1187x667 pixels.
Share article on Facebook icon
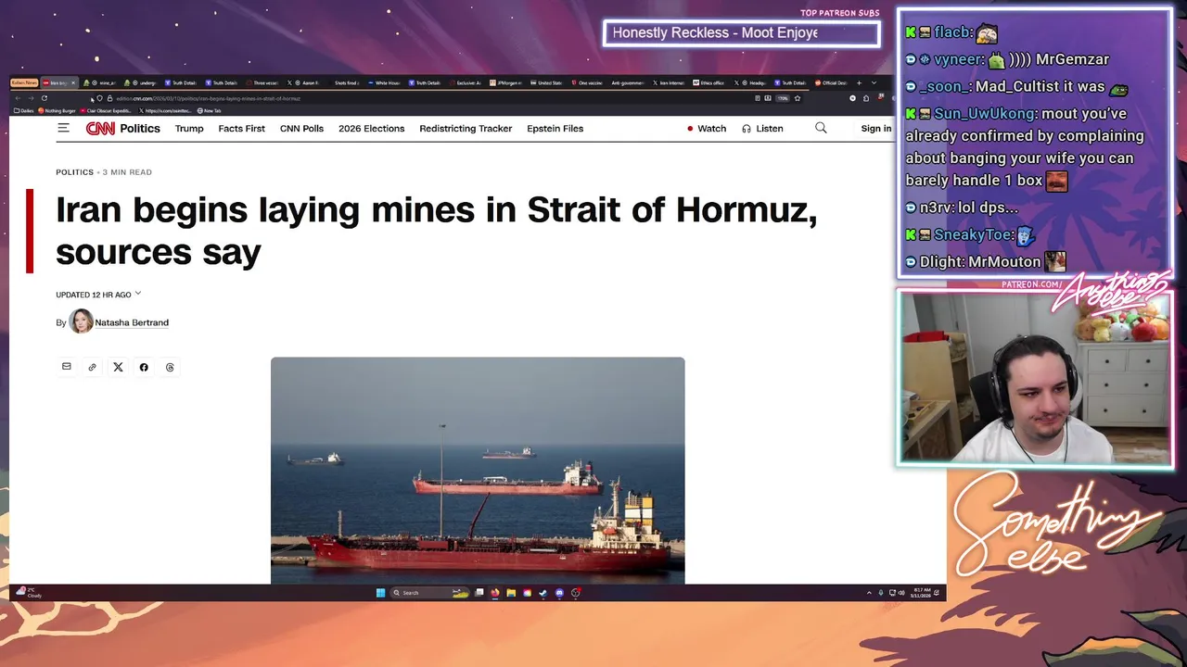pyautogui.click(x=144, y=367)
